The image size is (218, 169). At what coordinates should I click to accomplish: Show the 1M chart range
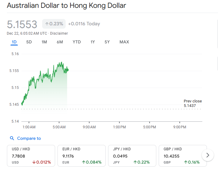[x=44, y=42]
